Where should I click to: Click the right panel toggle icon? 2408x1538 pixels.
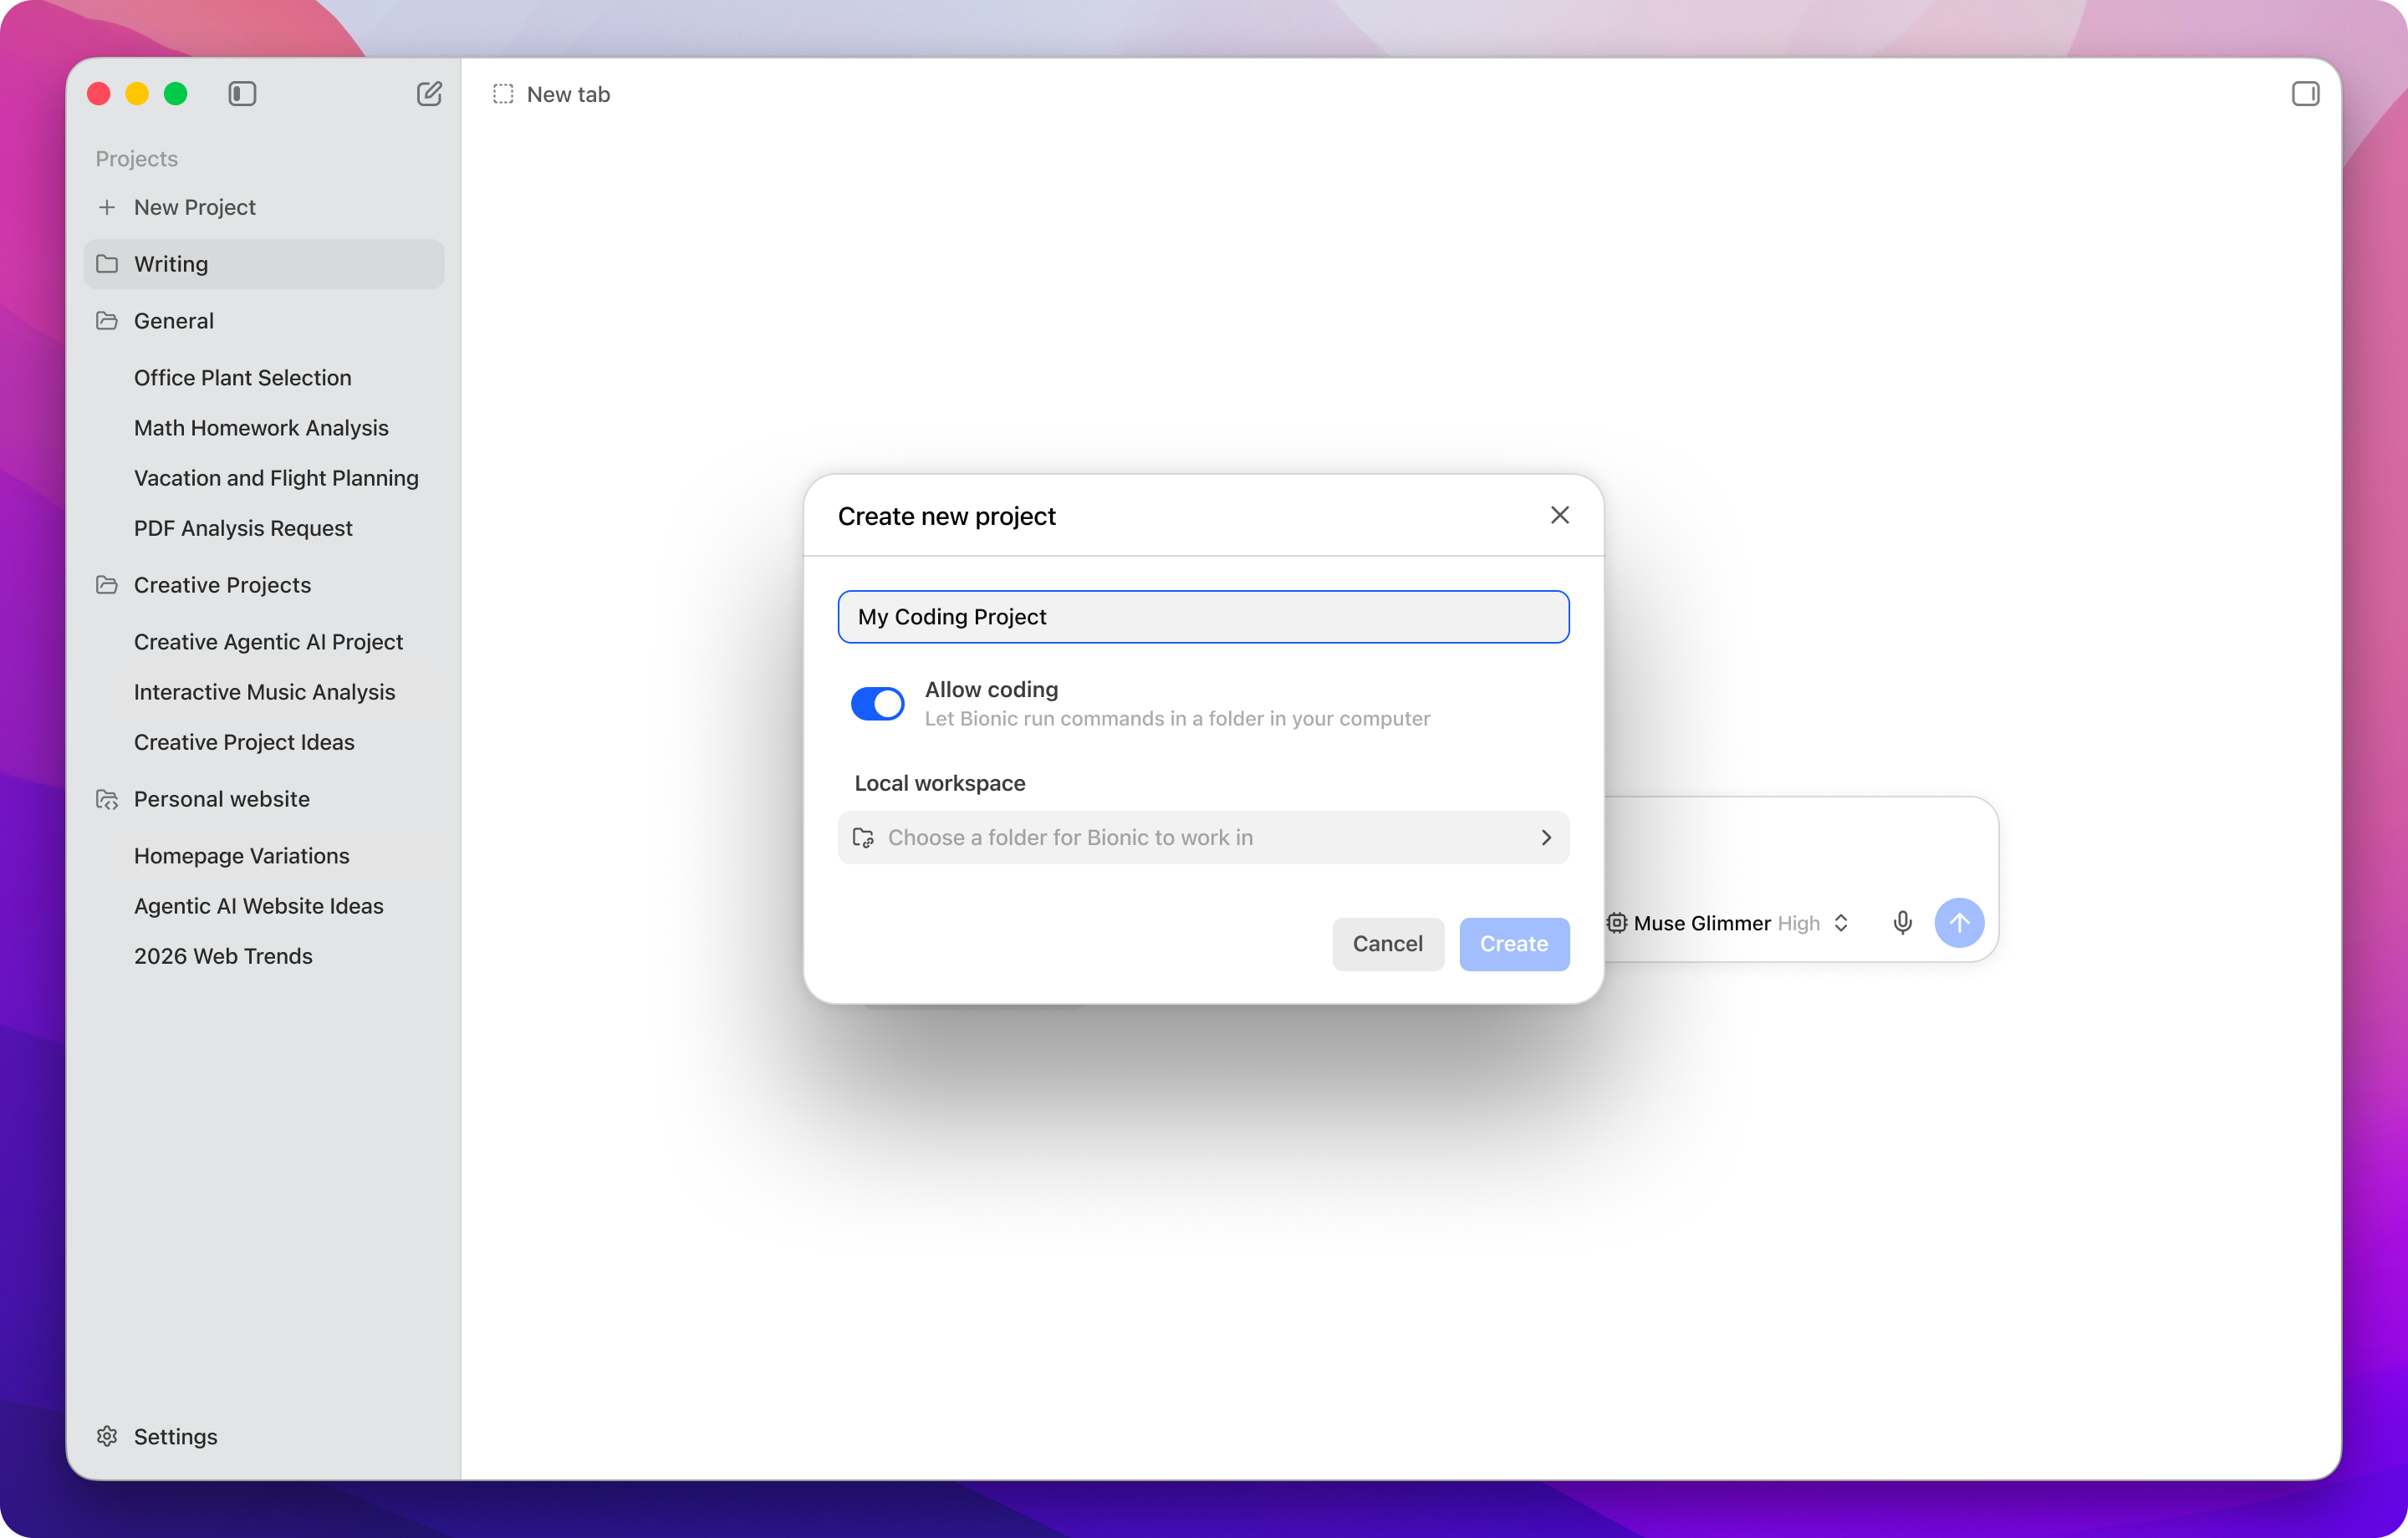click(2305, 94)
